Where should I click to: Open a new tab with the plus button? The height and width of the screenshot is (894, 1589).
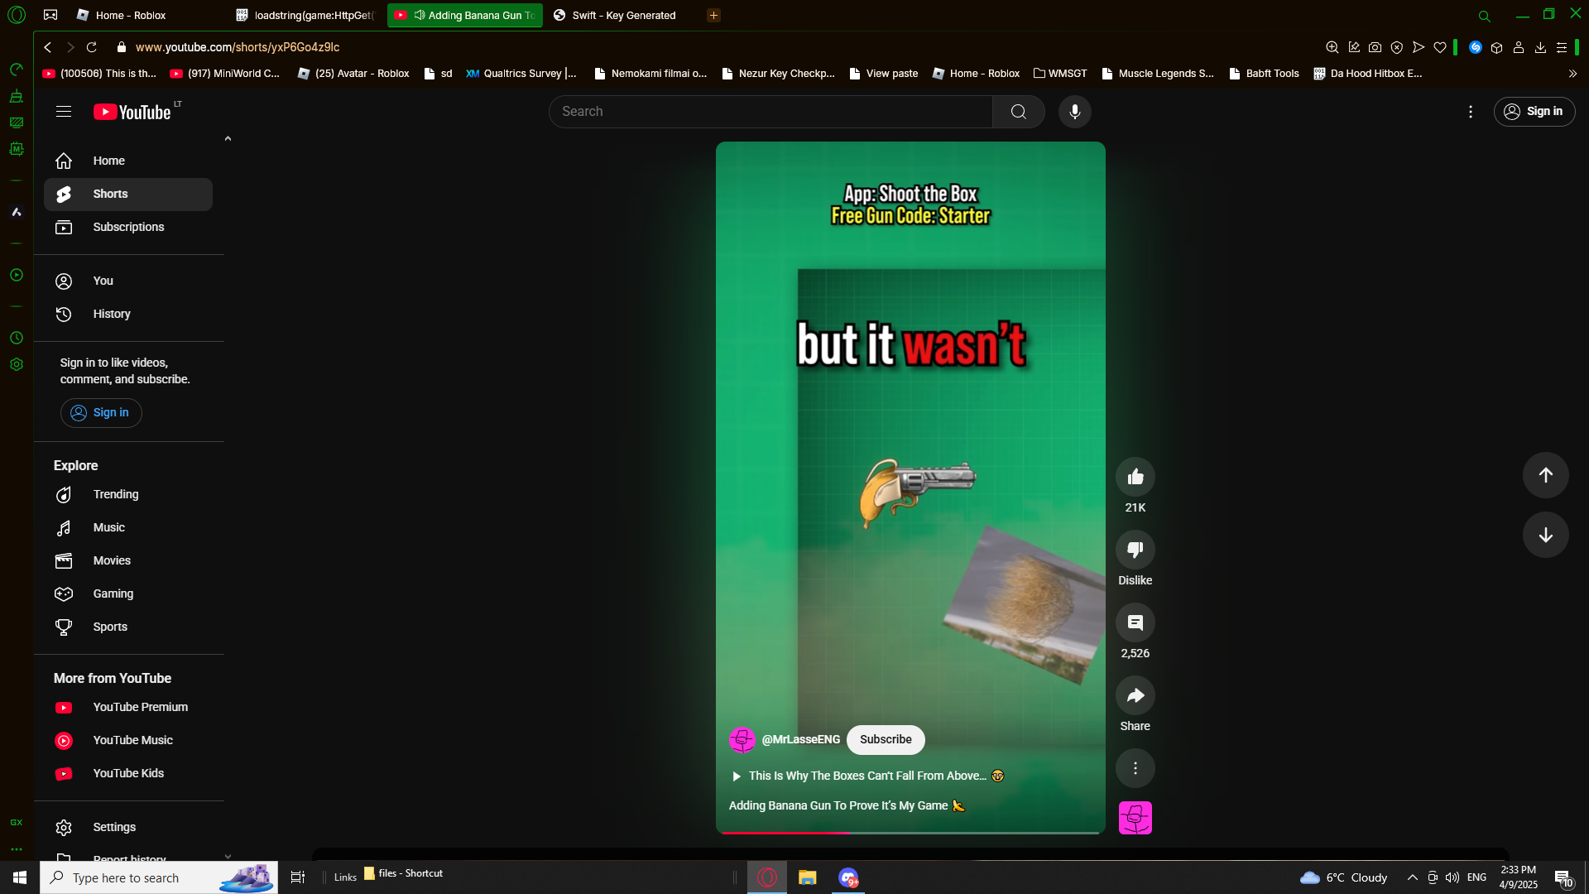[713, 16]
